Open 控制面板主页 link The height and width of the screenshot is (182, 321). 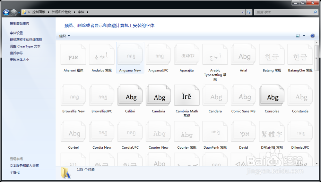click(x=20, y=23)
